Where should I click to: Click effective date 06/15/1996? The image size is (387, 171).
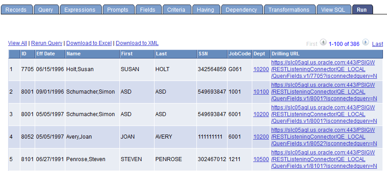click(x=50, y=69)
